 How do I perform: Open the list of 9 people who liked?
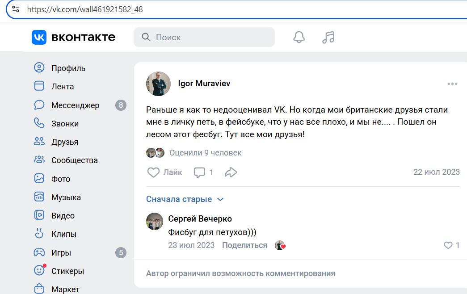pyautogui.click(x=205, y=153)
